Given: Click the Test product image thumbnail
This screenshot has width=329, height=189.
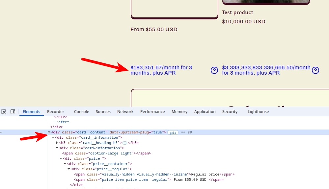Looking at the screenshot, I should (266, 2).
